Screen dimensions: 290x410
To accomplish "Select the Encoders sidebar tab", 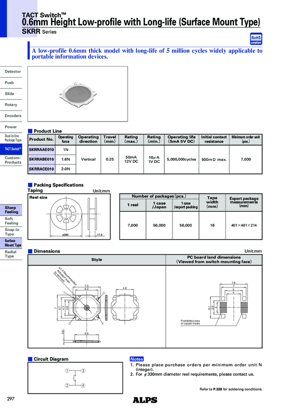I will (x=11, y=116).
